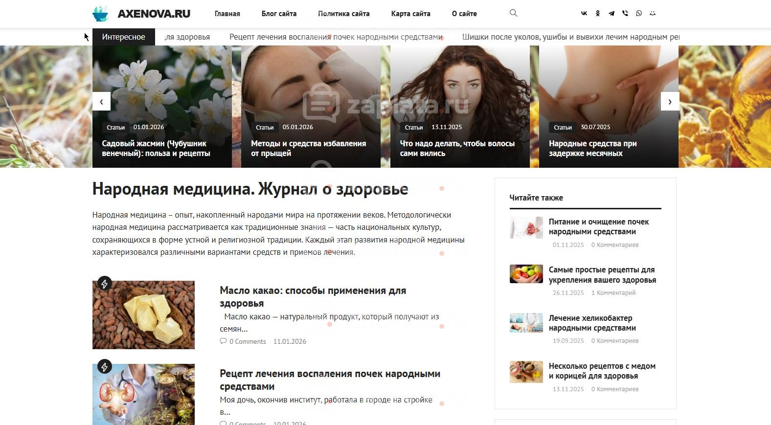The width and height of the screenshot is (771, 425).
Task: Open slide Садовый жасмин (Чубушник венечный)
Action: click(156, 148)
